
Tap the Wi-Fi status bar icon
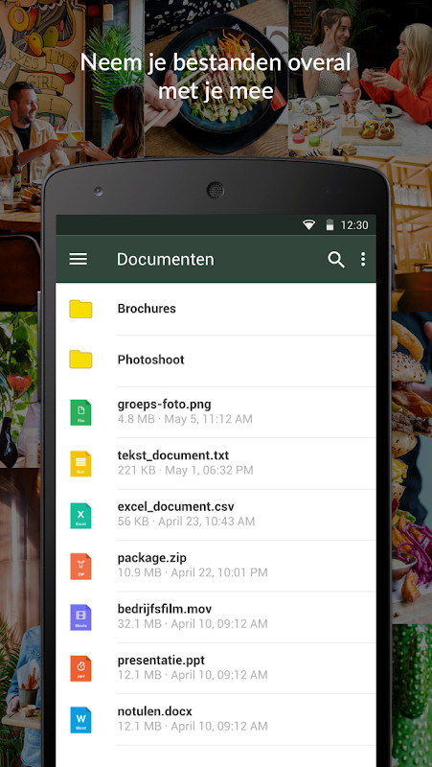[x=308, y=225]
